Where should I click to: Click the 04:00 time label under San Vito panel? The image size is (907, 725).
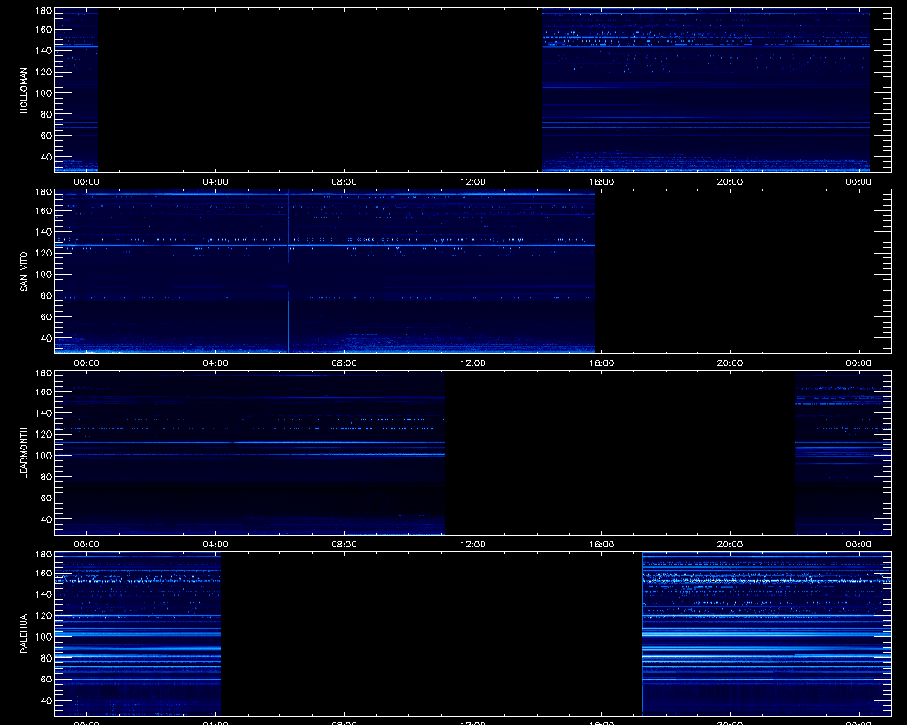pyautogui.click(x=215, y=363)
